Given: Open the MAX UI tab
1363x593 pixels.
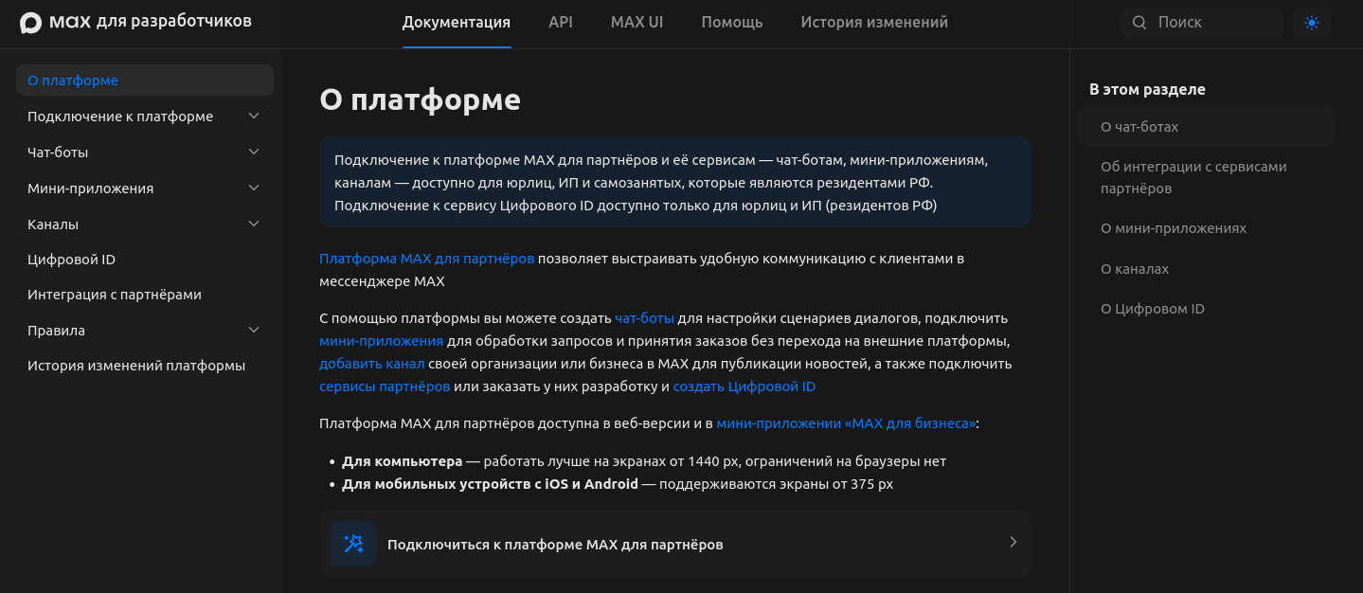Looking at the screenshot, I should (637, 23).
